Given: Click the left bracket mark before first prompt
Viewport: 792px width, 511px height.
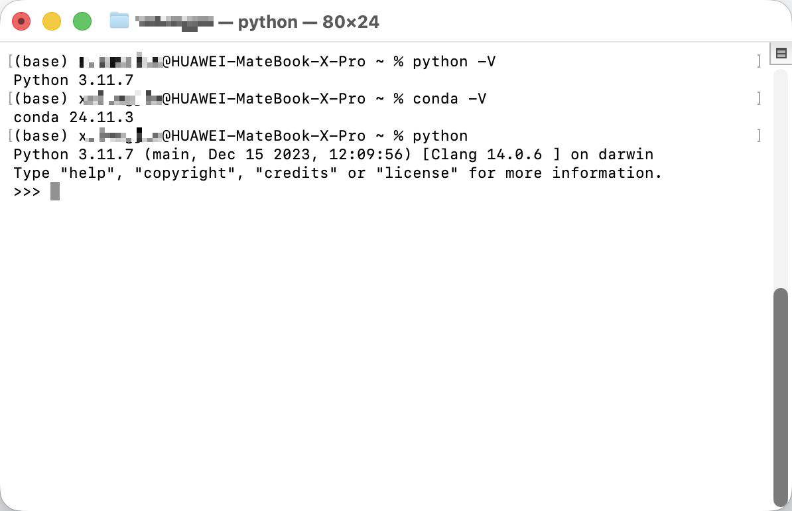Looking at the screenshot, I should point(10,61).
